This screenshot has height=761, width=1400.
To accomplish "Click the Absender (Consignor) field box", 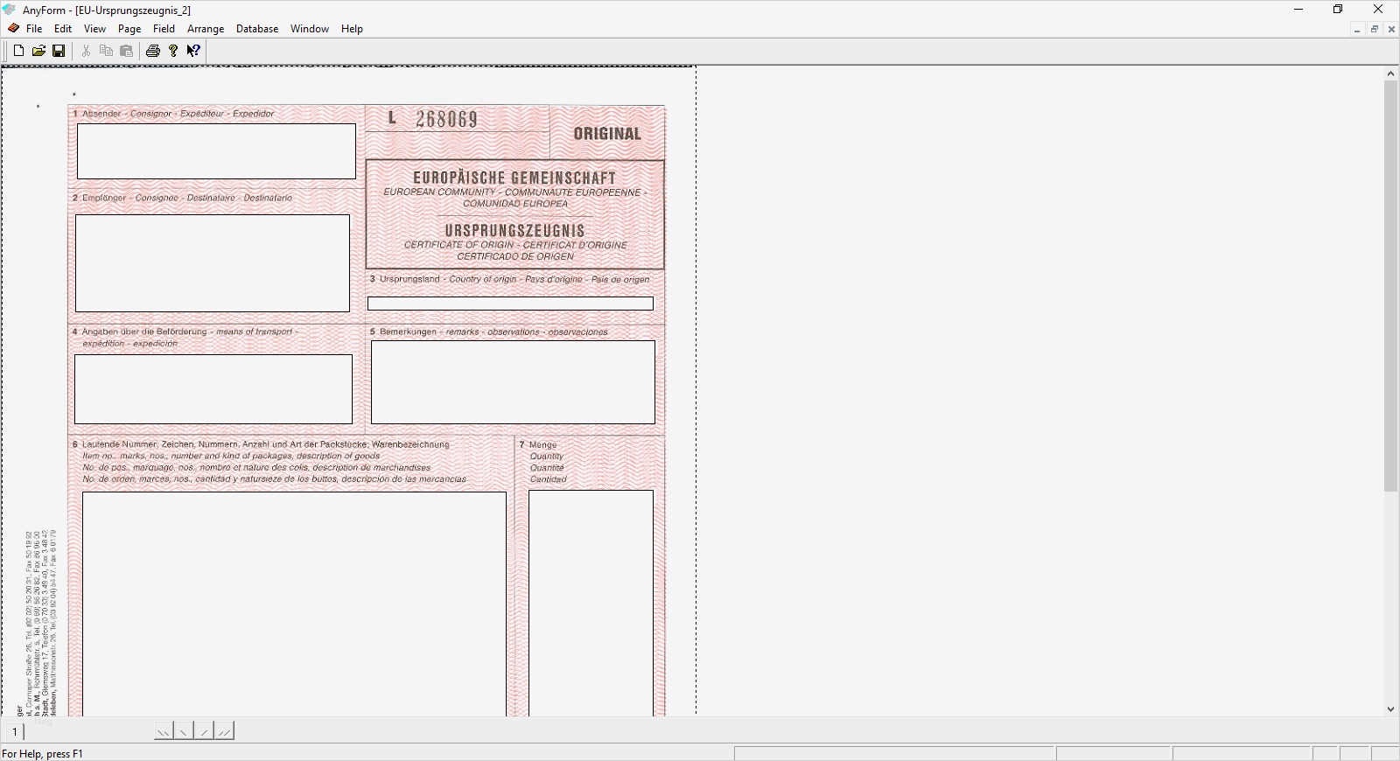I will [x=216, y=151].
